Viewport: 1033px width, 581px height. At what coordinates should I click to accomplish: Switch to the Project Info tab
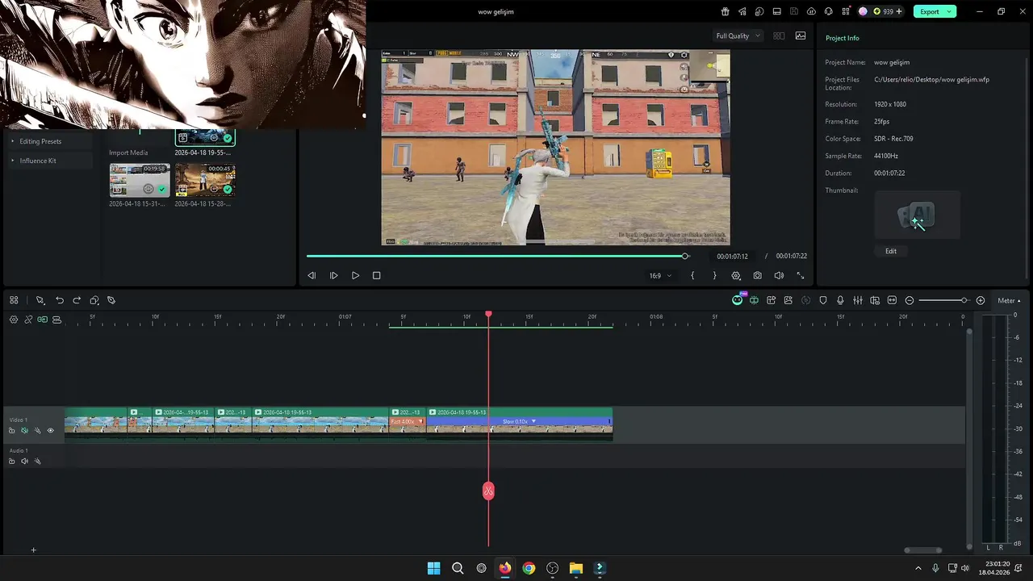coord(842,38)
